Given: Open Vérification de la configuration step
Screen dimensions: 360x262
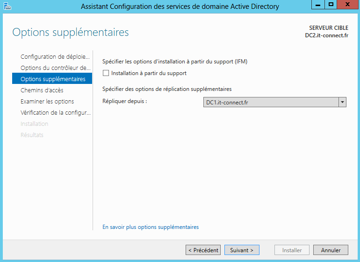Looking at the screenshot, I should [x=56, y=113].
